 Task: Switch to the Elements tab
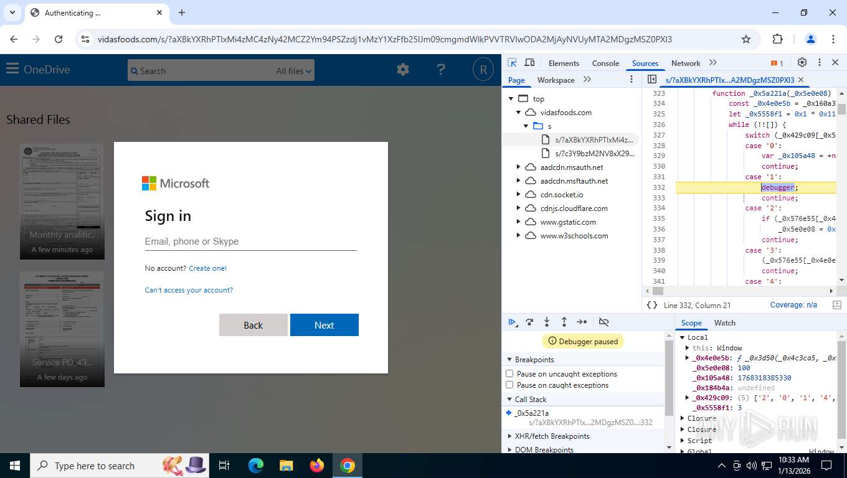pos(564,63)
